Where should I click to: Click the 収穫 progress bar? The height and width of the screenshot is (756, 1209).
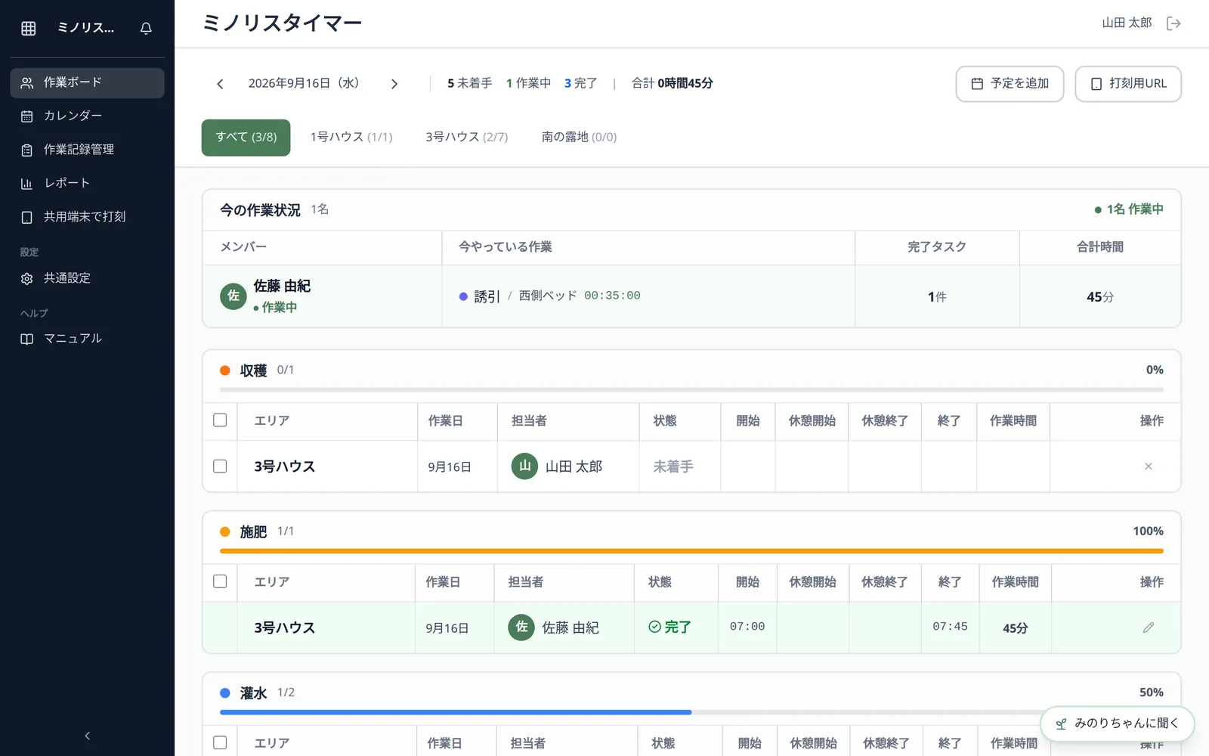(x=691, y=390)
